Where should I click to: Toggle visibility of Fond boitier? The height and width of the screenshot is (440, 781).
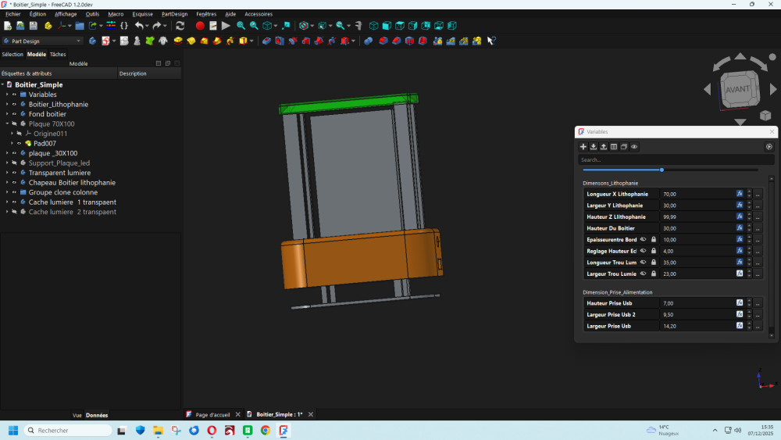point(14,114)
